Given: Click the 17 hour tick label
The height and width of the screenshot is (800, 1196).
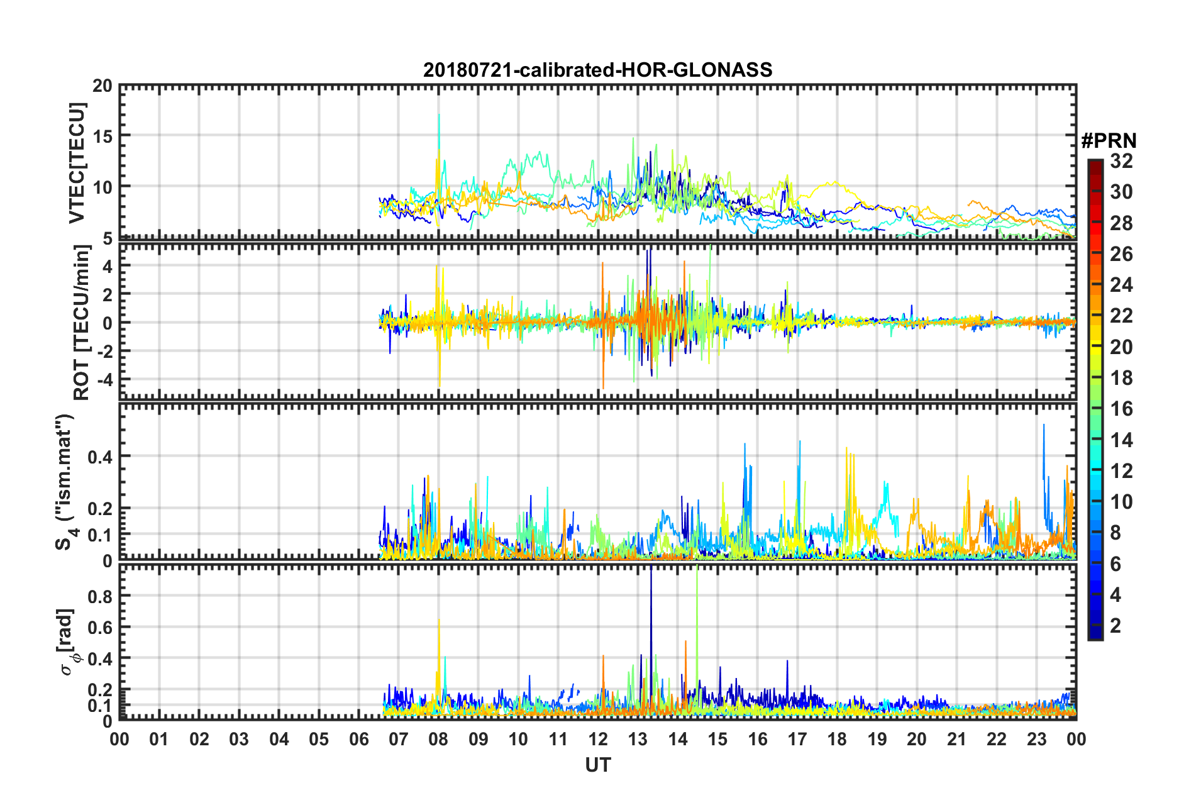Looking at the screenshot, I should coord(797,739).
